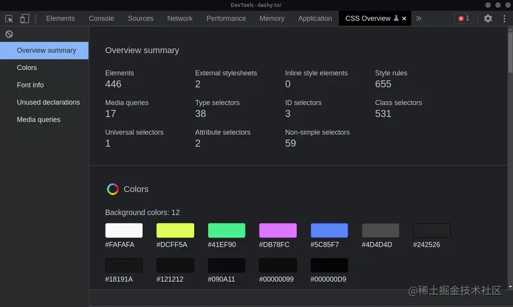Click the #4D4D4D gray swatch
513x307 pixels.
click(x=381, y=231)
